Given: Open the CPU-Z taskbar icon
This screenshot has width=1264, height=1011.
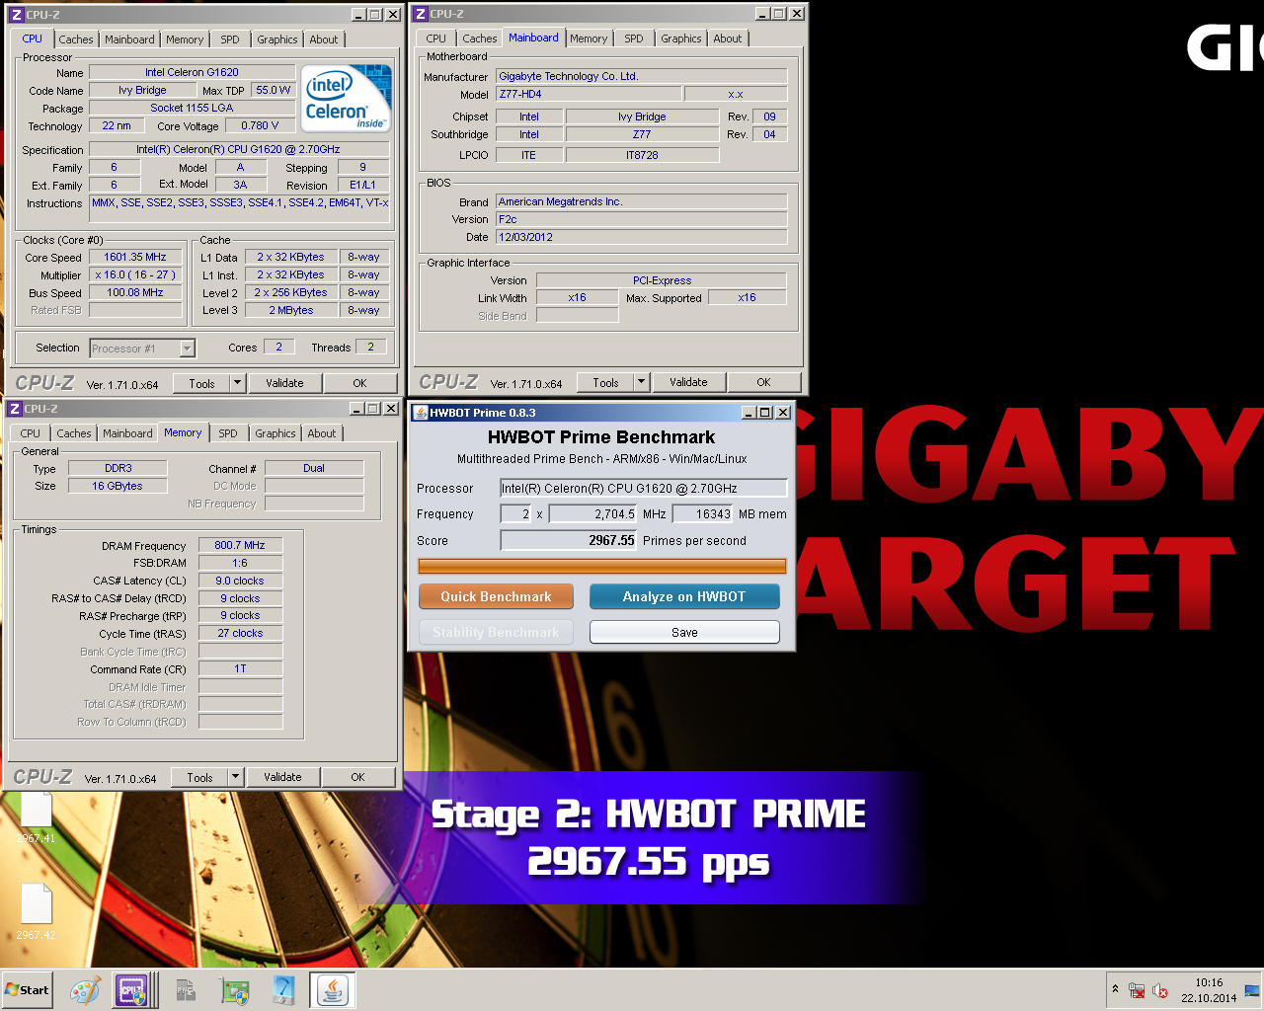Looking at the screenshot, I should click(x=132, y=990).
